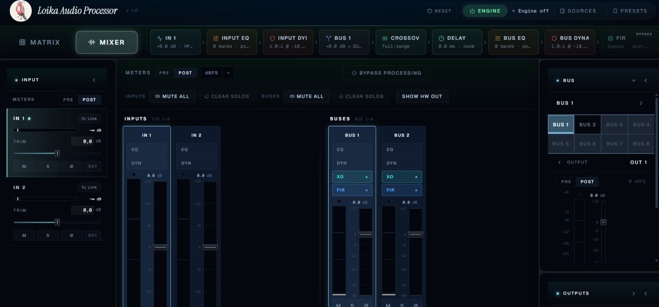Click the IN 1 trim value field

tap(83, 141)
